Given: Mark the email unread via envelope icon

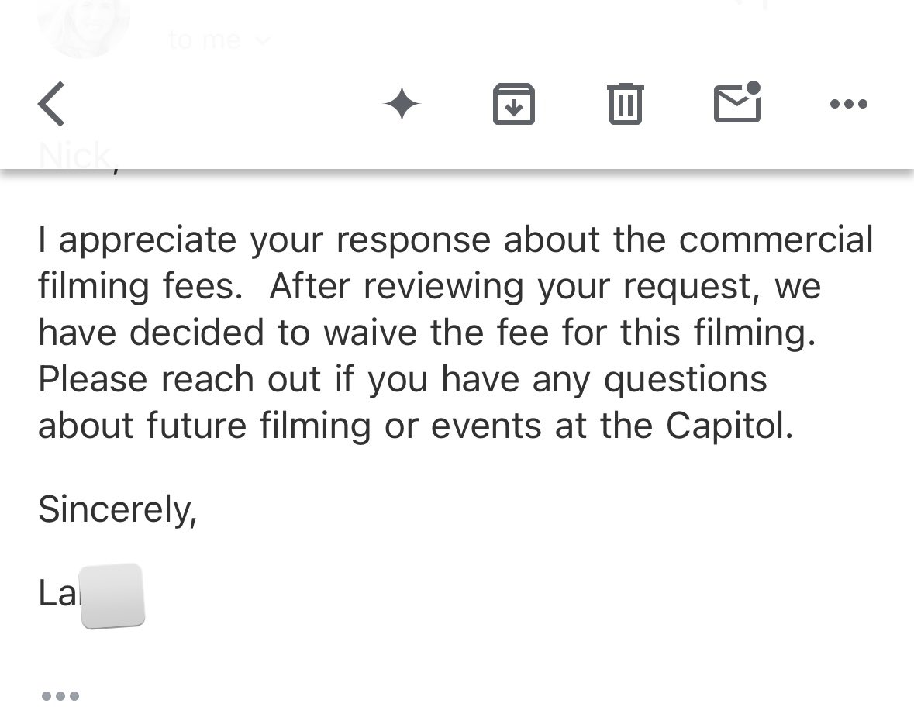Looking at the screenshot, I should pos(737,102).
